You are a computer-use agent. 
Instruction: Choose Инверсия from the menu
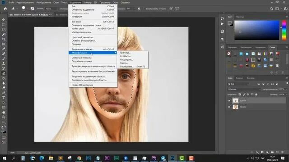coord(93,17)
